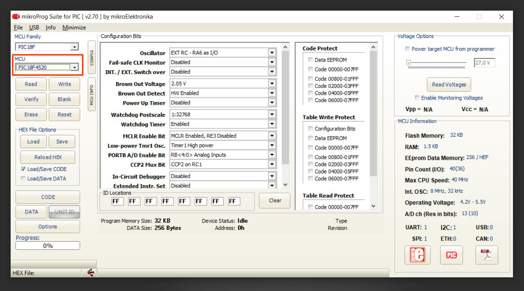Screen dimensions: 524x291
Task: Toggle Load/Save DATA checkbox
Action: coord(24,179)
